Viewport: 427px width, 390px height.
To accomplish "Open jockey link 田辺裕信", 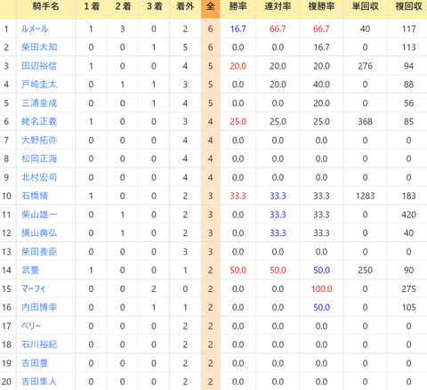I will [39, 66].
